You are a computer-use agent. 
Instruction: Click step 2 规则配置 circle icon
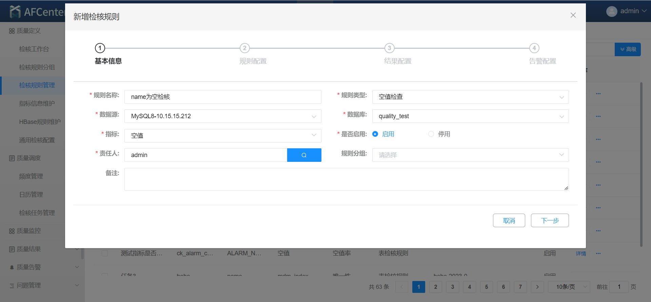pos(244,48)
